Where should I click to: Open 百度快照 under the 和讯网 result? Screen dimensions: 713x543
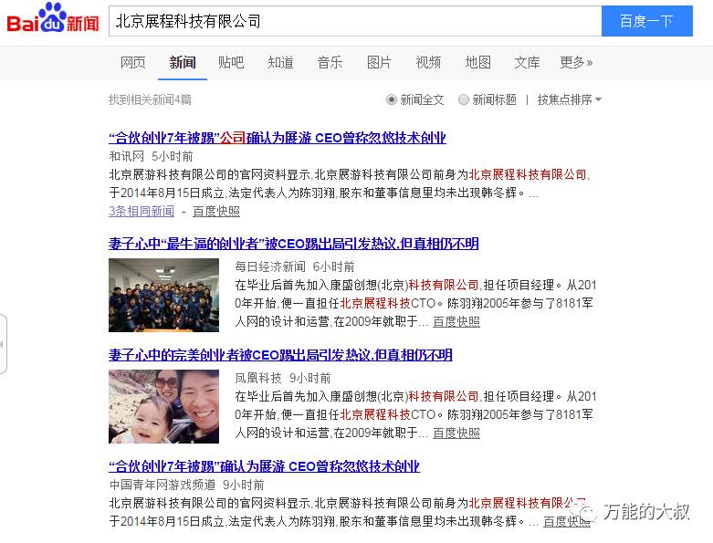click(216, 212)
